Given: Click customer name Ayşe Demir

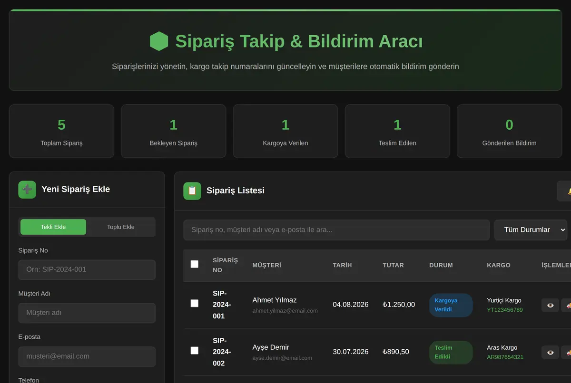Looking at the screenshot, I should point(271,347).
